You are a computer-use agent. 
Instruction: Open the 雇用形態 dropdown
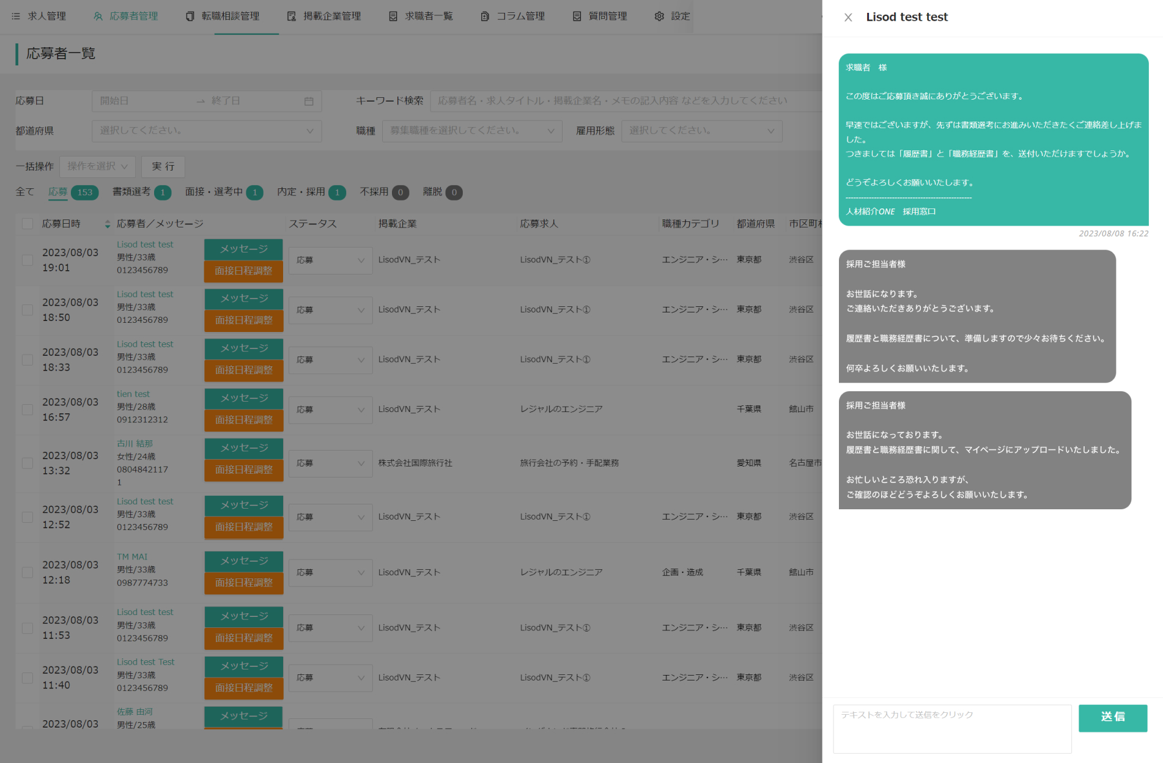702,131
